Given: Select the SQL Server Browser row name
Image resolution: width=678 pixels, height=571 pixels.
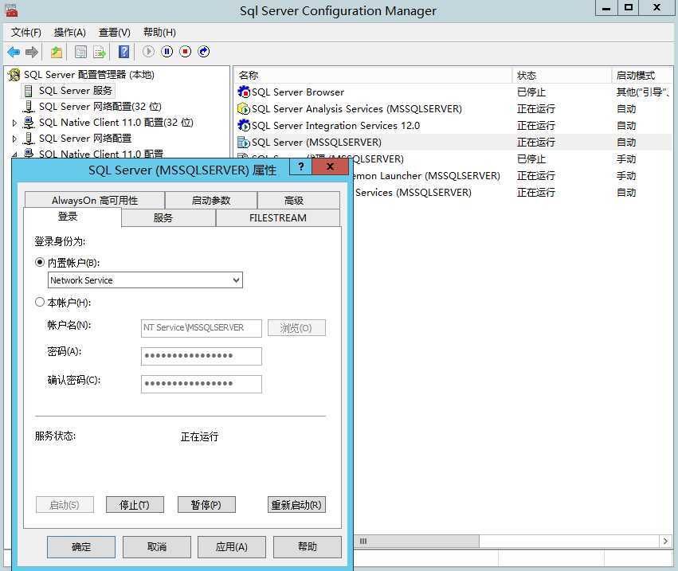Looking at the screenshot, I should (x=298, y=92).
